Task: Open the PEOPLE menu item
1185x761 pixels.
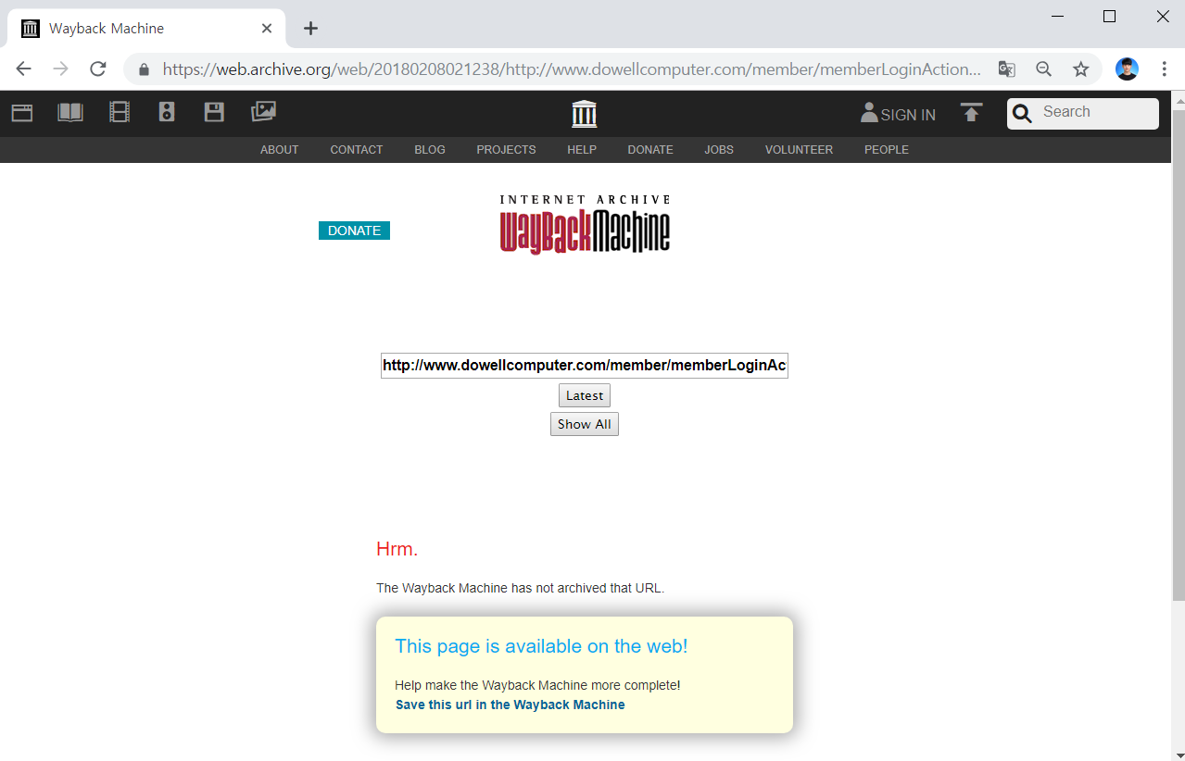Action: point(887,150)
